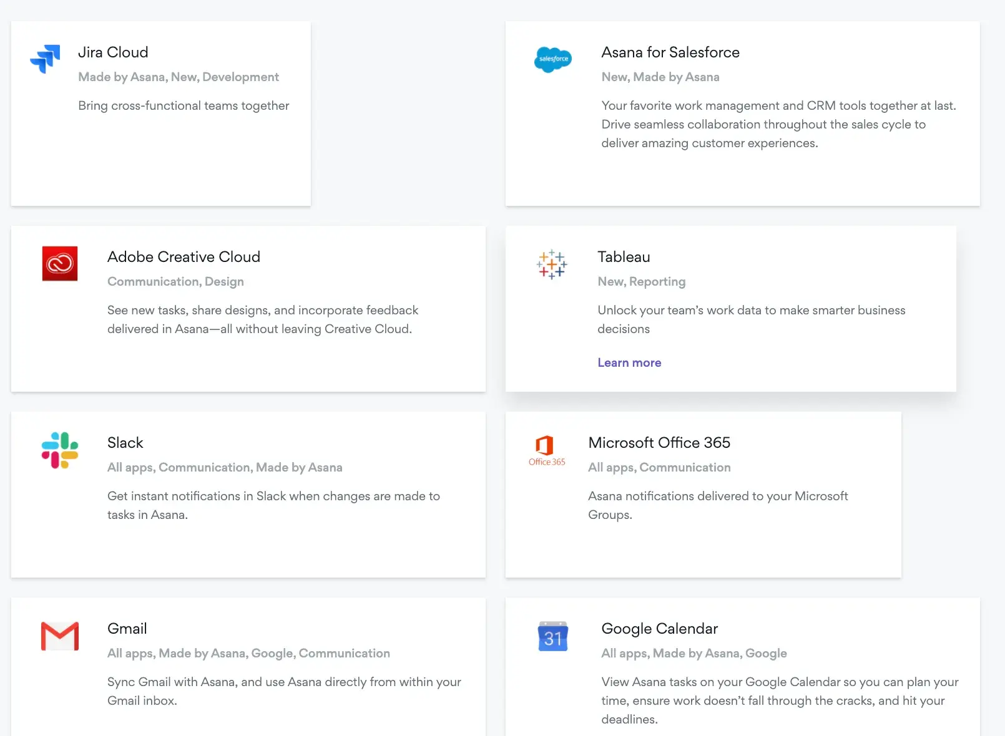Click 'Made by Asana, New, Development' tags
The width and height of the screenshot is (1005, 736).
(x=179, y=77)
